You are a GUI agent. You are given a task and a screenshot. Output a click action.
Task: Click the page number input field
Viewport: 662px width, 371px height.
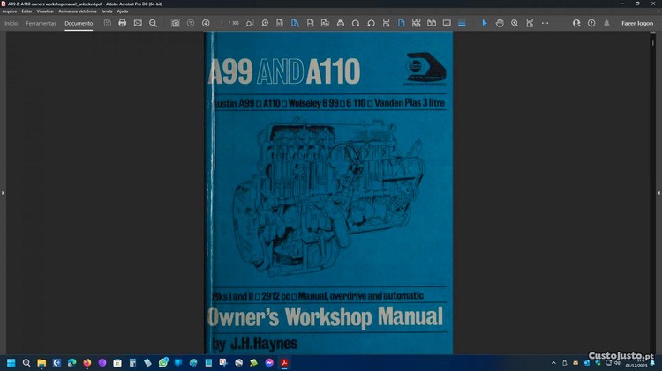222,23
